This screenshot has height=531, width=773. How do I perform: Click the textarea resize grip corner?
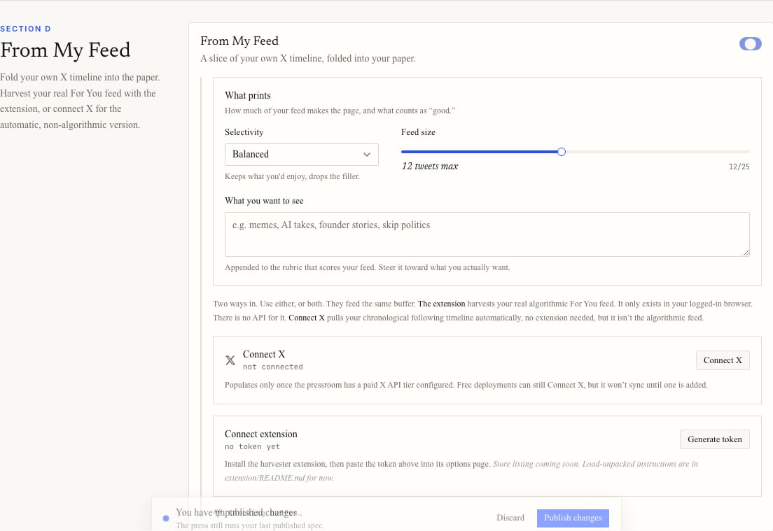coord(746,253)
